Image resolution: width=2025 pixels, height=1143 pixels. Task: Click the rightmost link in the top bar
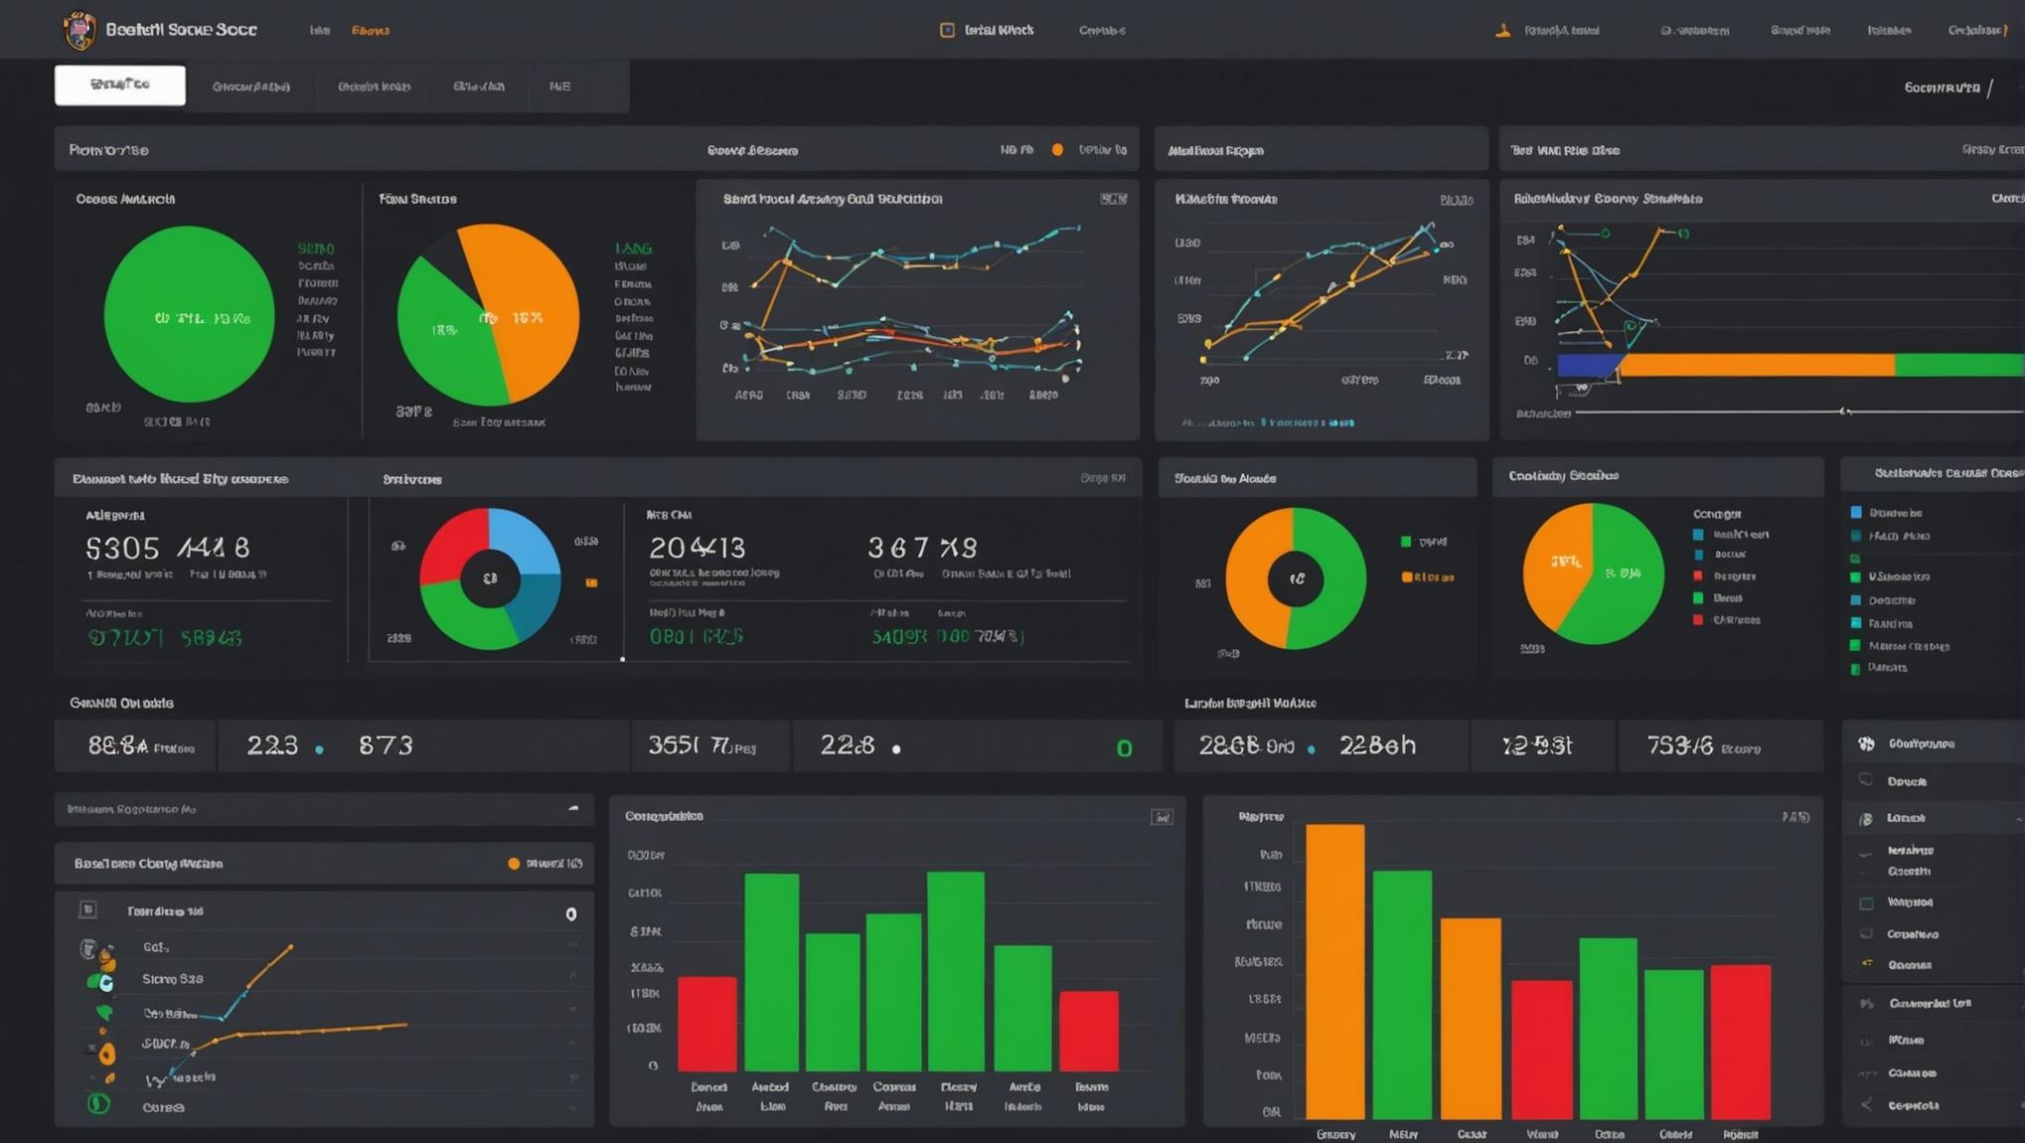[x=1978, y=30]
